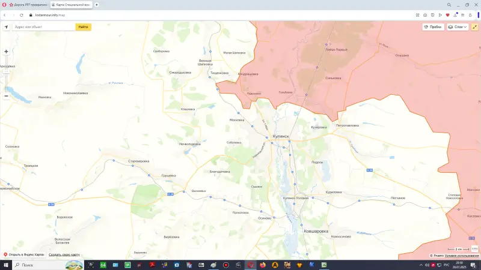Zoom out with the map minus button

(6, 95)
